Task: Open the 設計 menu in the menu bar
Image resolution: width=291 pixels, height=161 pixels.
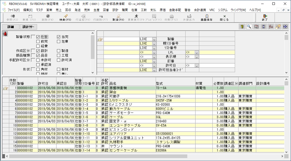Action: pyautogui.click(x=116, y=10)
